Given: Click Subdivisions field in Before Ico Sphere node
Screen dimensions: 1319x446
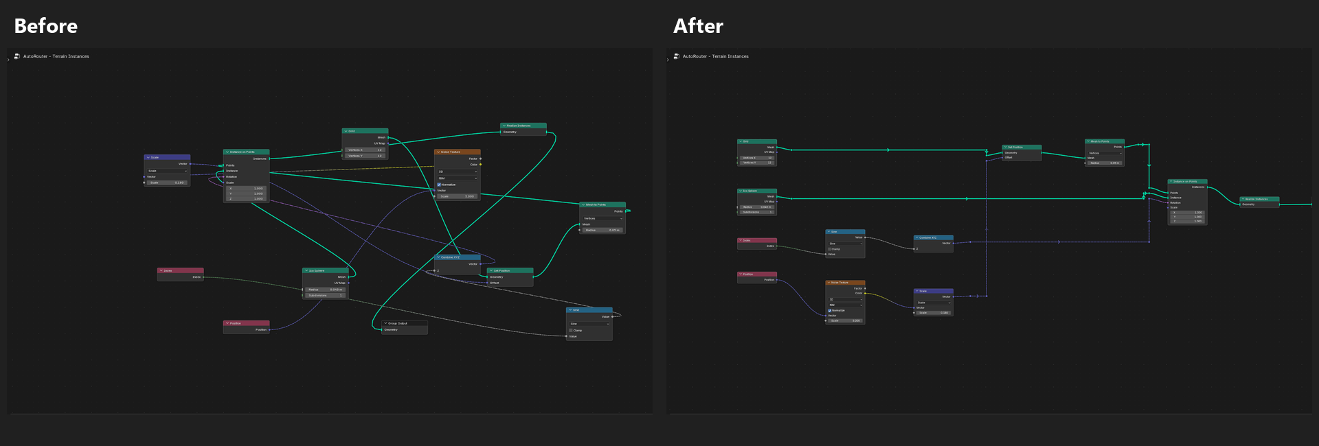Looking at the screenshot, I should [x=326, y=295].
